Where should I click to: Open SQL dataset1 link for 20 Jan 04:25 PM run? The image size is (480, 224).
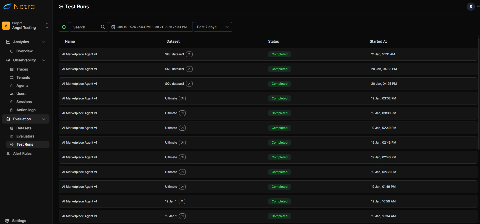pos(189,84)
